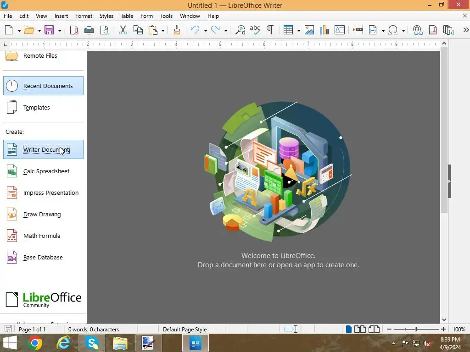Click the Print icon
The width and height of the screenshot is (470, 352).
tap(89, 30)
